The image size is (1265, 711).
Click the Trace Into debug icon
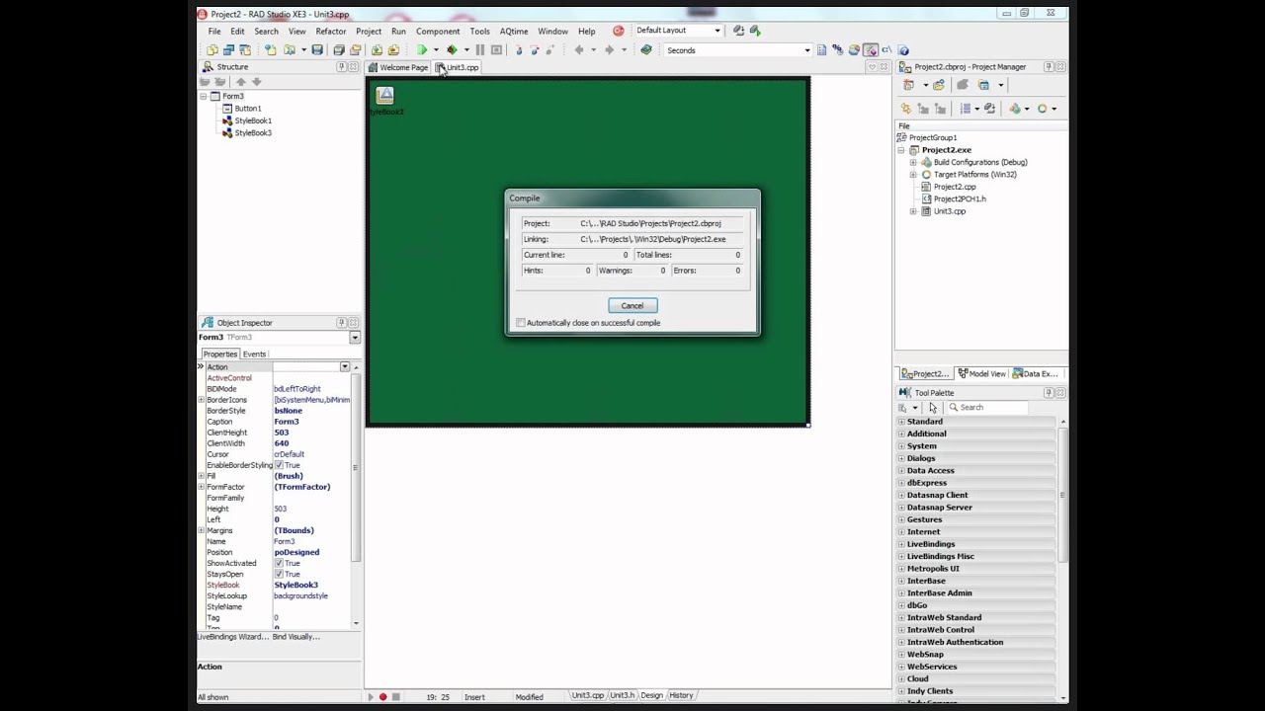519,49
